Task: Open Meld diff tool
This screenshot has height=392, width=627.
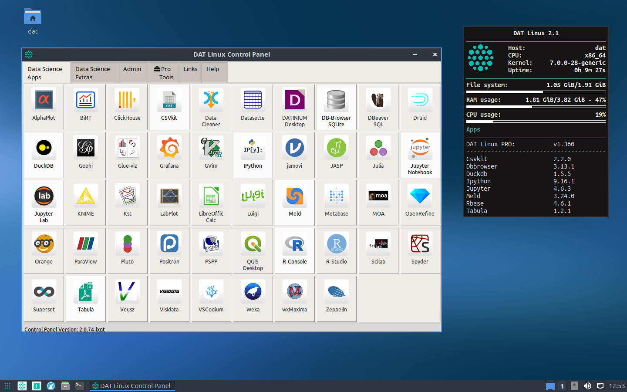Action: pos(295,203)
